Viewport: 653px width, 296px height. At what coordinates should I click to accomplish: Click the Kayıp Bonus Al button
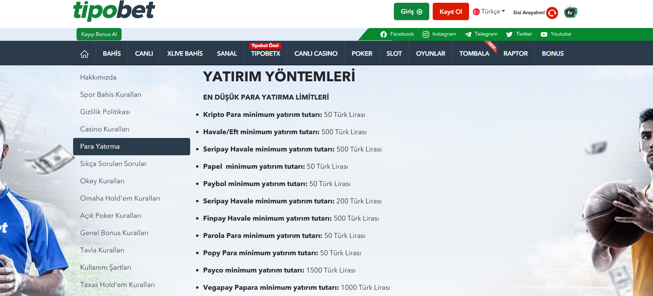tap(99, 34)
